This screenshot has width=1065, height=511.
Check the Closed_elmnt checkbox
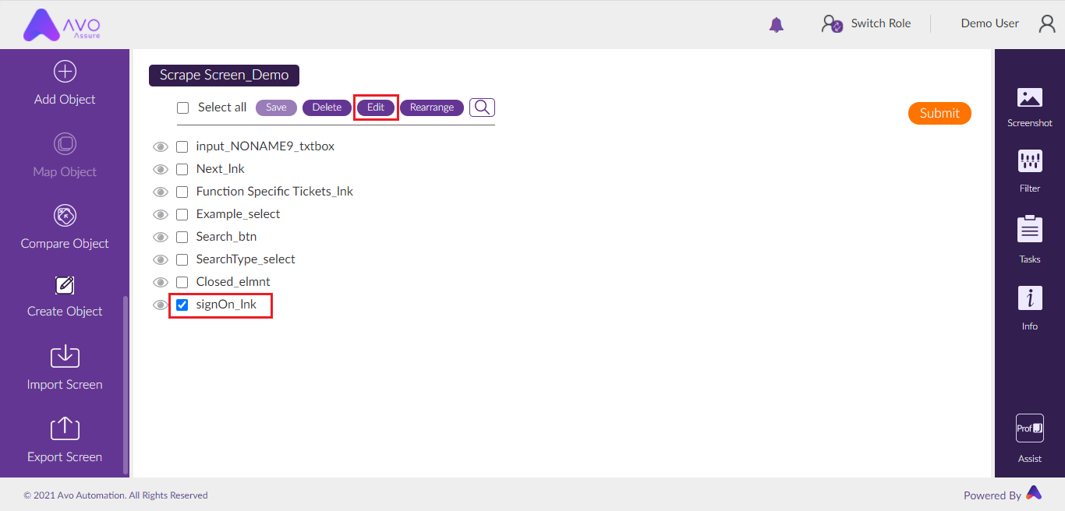tap(182, 282)
